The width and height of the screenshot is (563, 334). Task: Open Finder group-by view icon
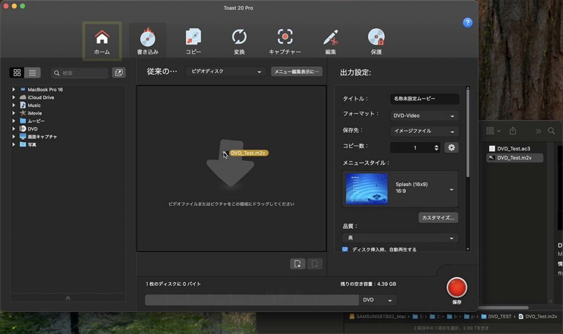pyautogui.click(x=493, y=131)
